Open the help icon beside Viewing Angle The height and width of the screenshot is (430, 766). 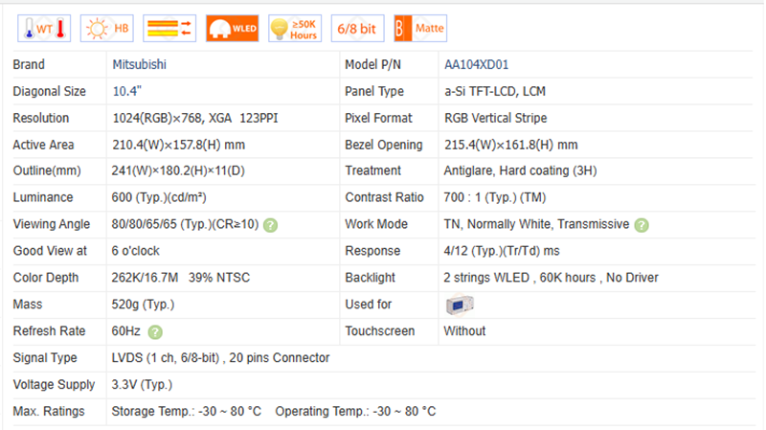click(x=270, y=225)
